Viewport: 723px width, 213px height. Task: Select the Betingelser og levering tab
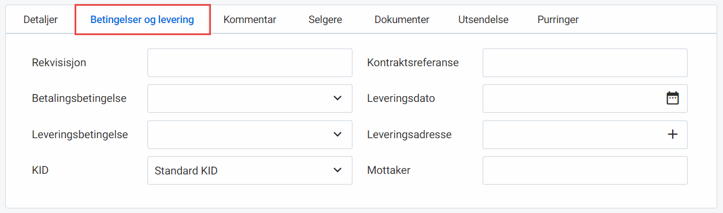(142, 20)
